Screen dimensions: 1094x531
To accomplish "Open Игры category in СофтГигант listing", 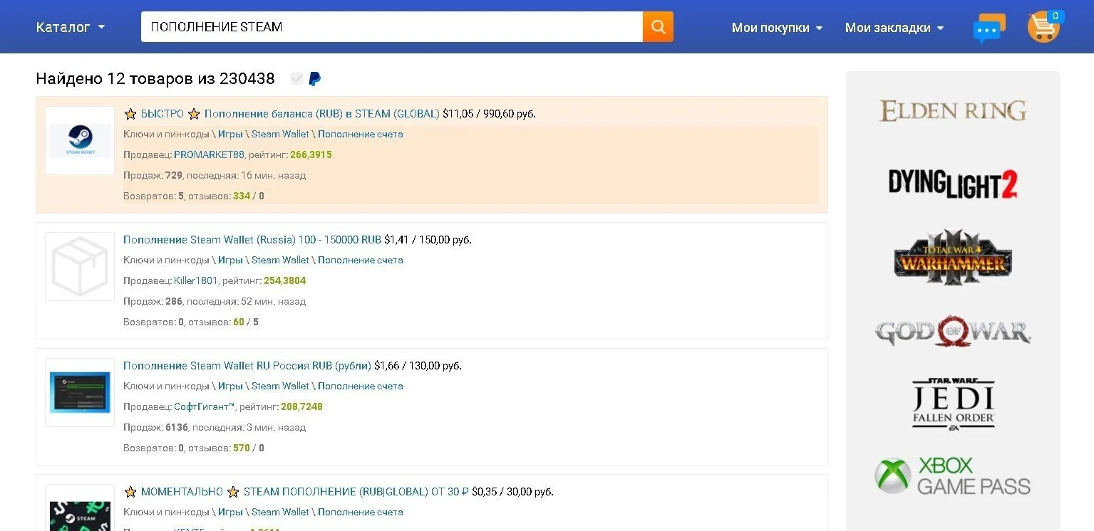I will 230,386.
